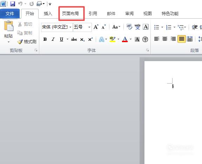
Task: Click the Shrink Font icon
Action: click(x=104, y=27)
